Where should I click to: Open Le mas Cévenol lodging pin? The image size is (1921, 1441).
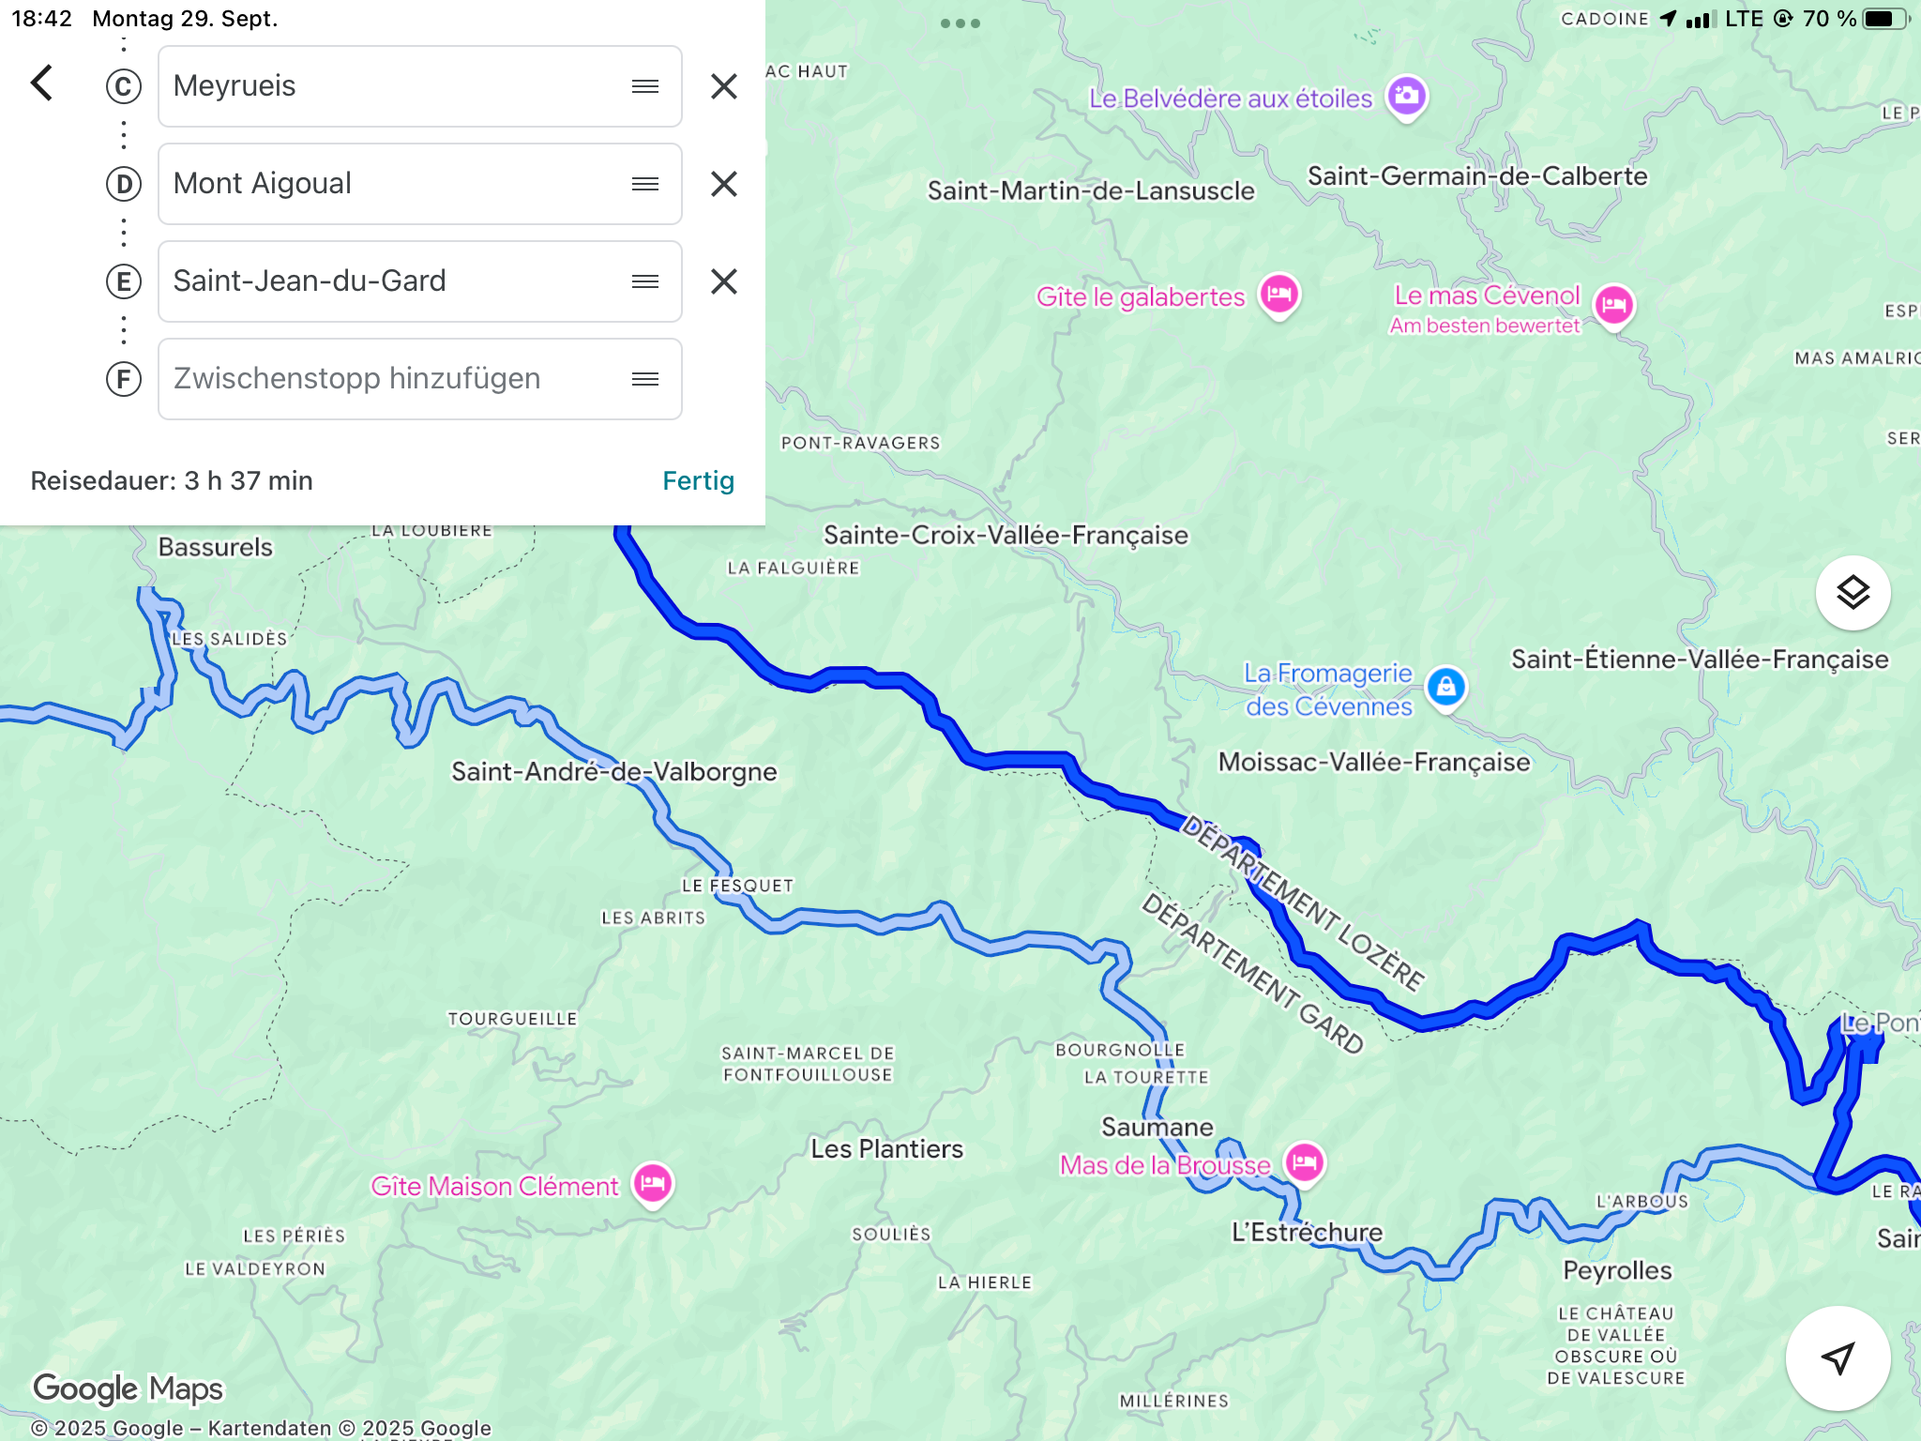(x=1614, y=306)
